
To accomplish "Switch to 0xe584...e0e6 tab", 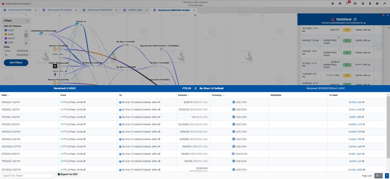I will [136, 10].
